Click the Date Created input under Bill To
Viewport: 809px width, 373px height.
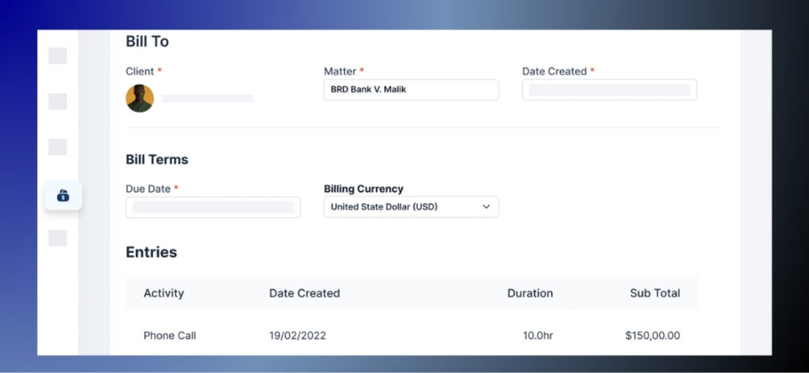pos(609,90)
